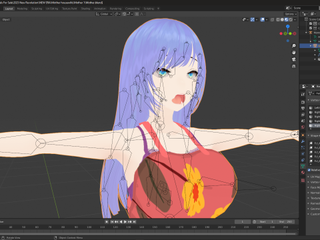Open the View Layer properties tab icon
The height and width of the screenshot is (240, 320).
point(303,115)
